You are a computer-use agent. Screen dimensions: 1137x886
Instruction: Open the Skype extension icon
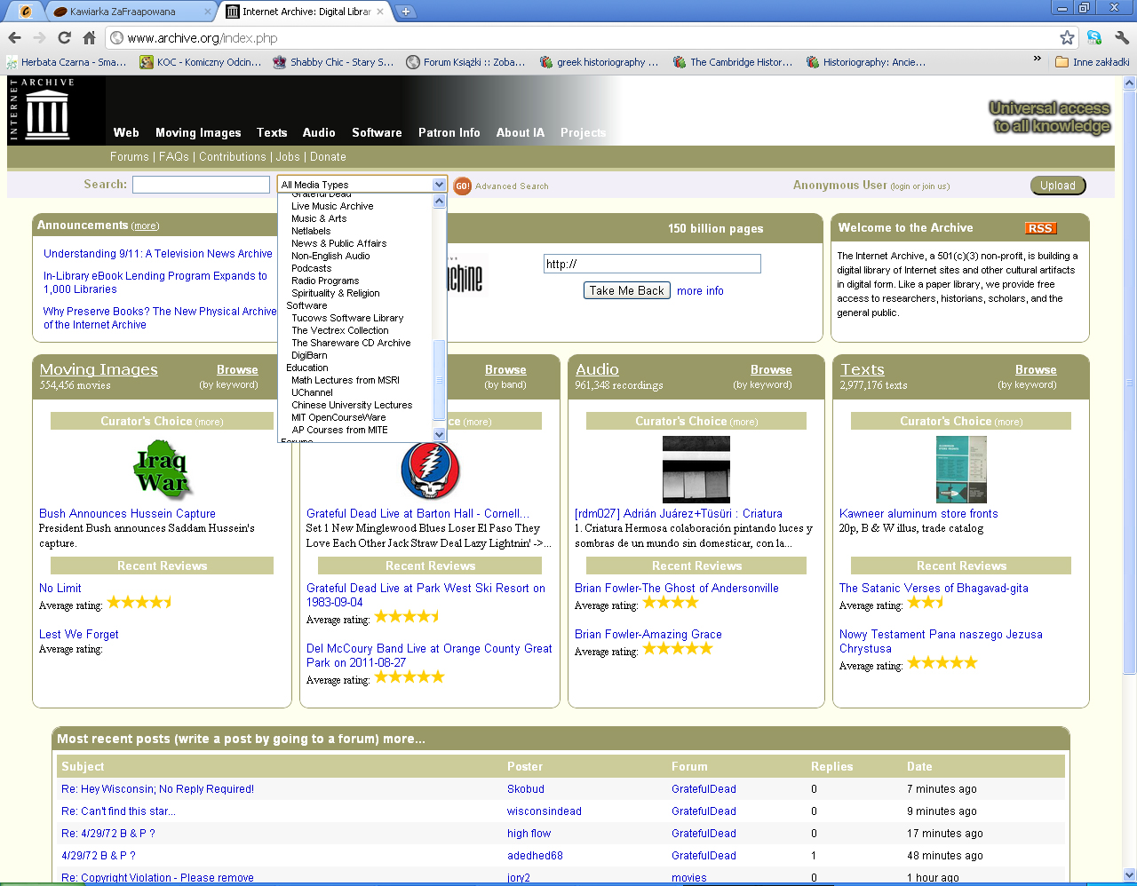[1094, 37]
